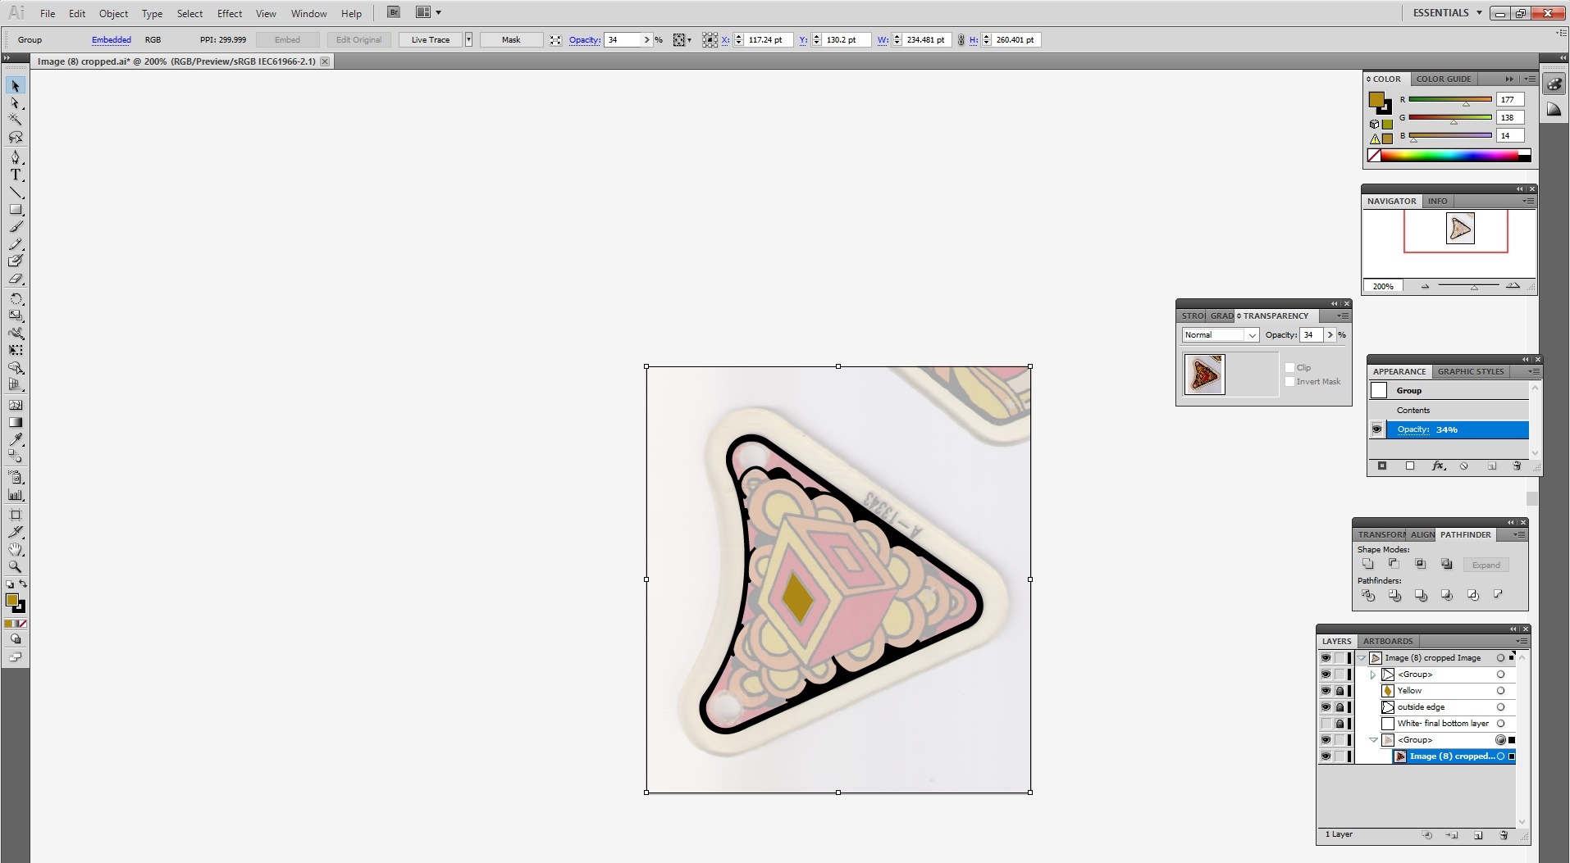
Task: Toggle visibility of top Image (8) cropped Image layer
Action: 1326,658
